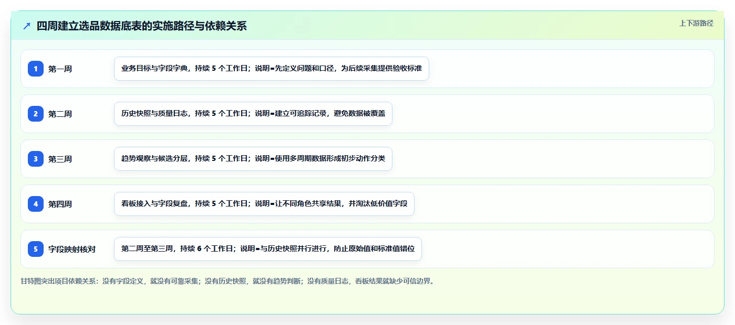Screen dimensions: 735x325
Task: Click the arrow icon beside the title
Action: [27, 26]
